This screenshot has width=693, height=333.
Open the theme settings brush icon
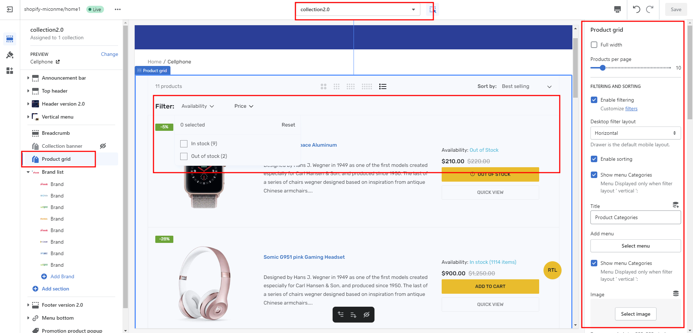pos(10,55)
